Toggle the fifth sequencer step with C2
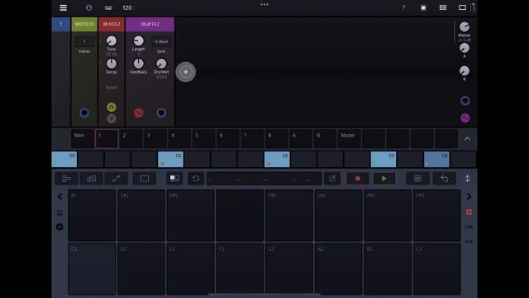The image size is (529, 298). click(171, 160)
